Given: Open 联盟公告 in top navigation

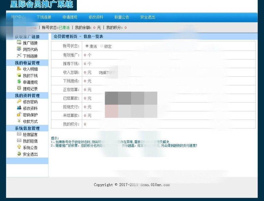Looking at the screenshot, I should point(122,17).
